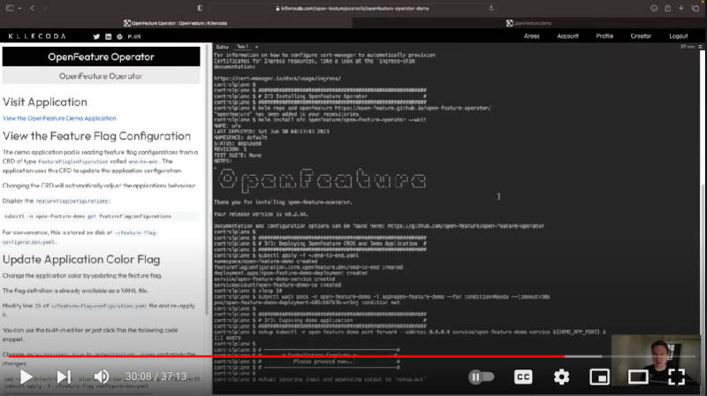Viewport: 707px width, 396px height.
Task: Switch to miniplayer mode
Action: 600,377
